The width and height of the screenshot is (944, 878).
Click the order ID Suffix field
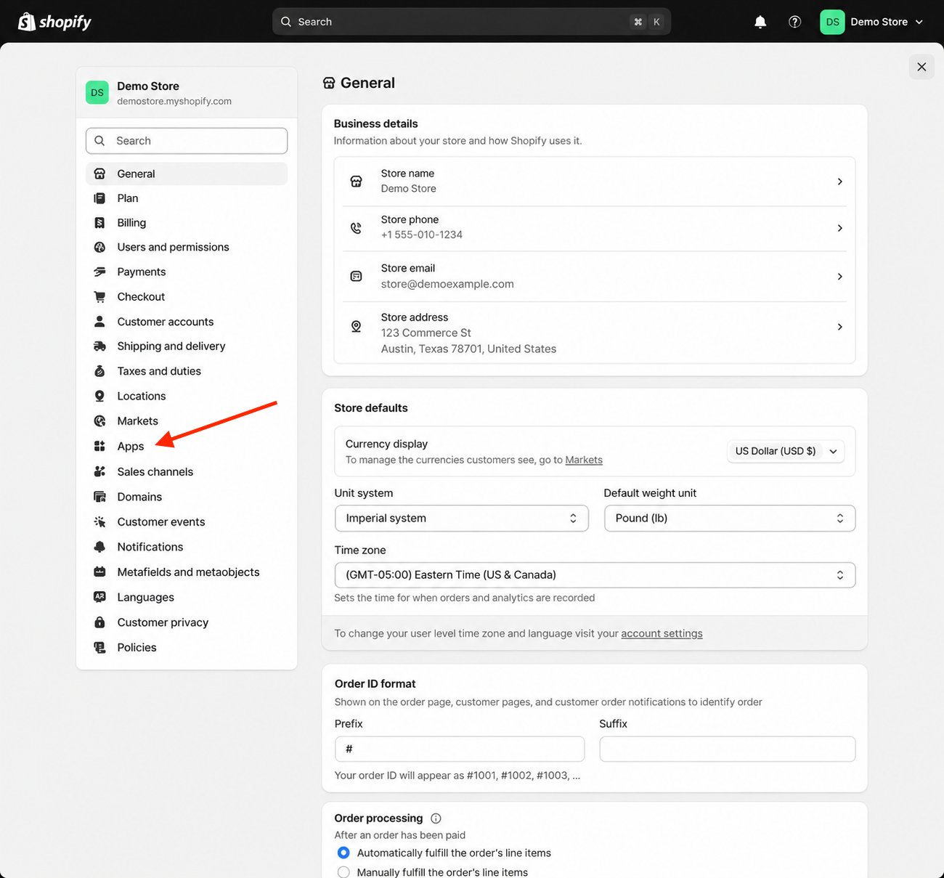click(x=728, y=749)
